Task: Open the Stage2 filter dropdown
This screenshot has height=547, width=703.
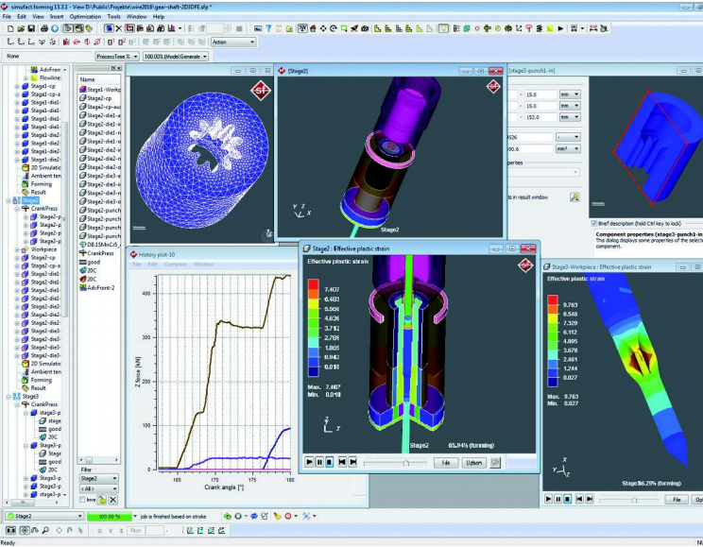Action: [100, 478]
